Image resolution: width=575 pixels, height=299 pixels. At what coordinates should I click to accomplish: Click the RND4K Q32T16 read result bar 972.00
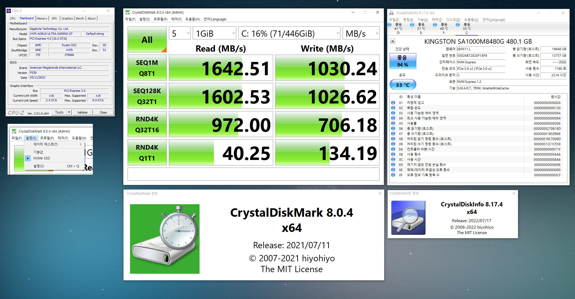coord(221,124)
